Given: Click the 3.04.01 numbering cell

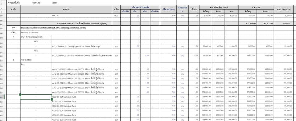Looking at the screenshot, I should pyautogui.click(x=13, y=32).
